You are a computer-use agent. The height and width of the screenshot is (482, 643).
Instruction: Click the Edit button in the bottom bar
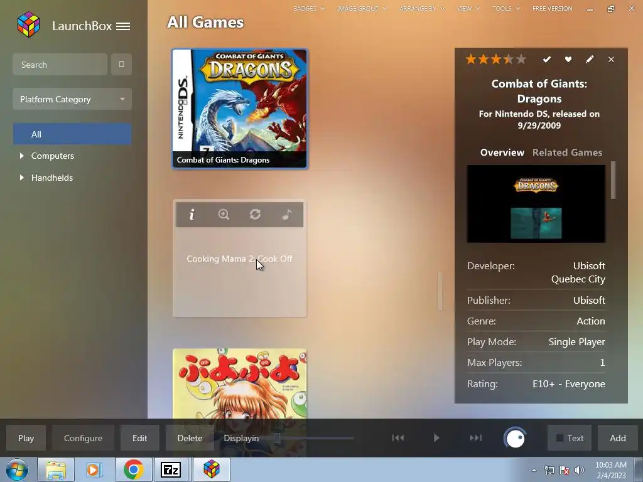coord(140,438)
